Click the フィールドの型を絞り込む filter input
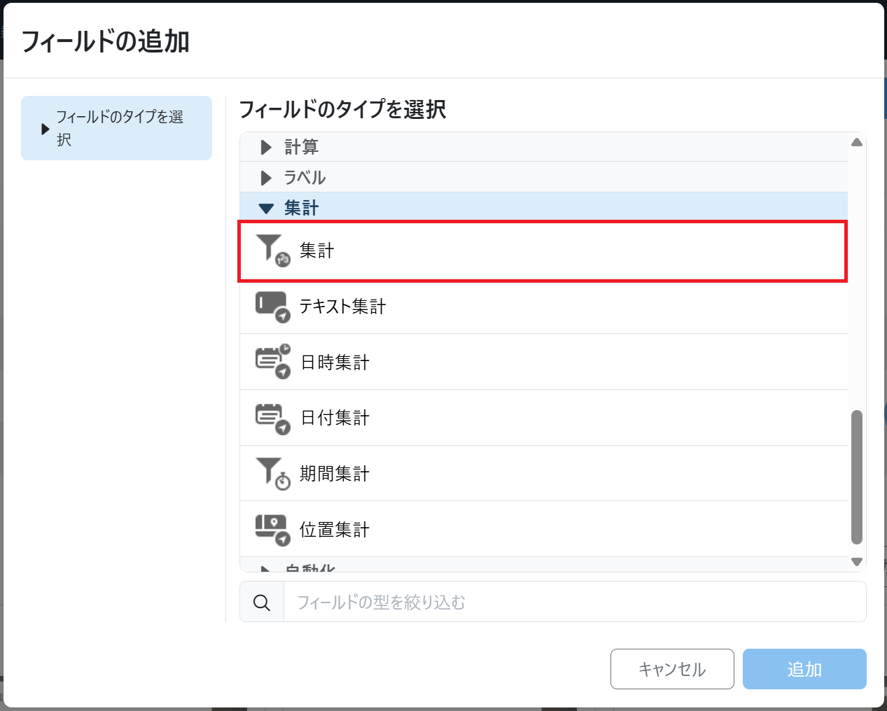 pyautogui.click(x=574, y=603)
